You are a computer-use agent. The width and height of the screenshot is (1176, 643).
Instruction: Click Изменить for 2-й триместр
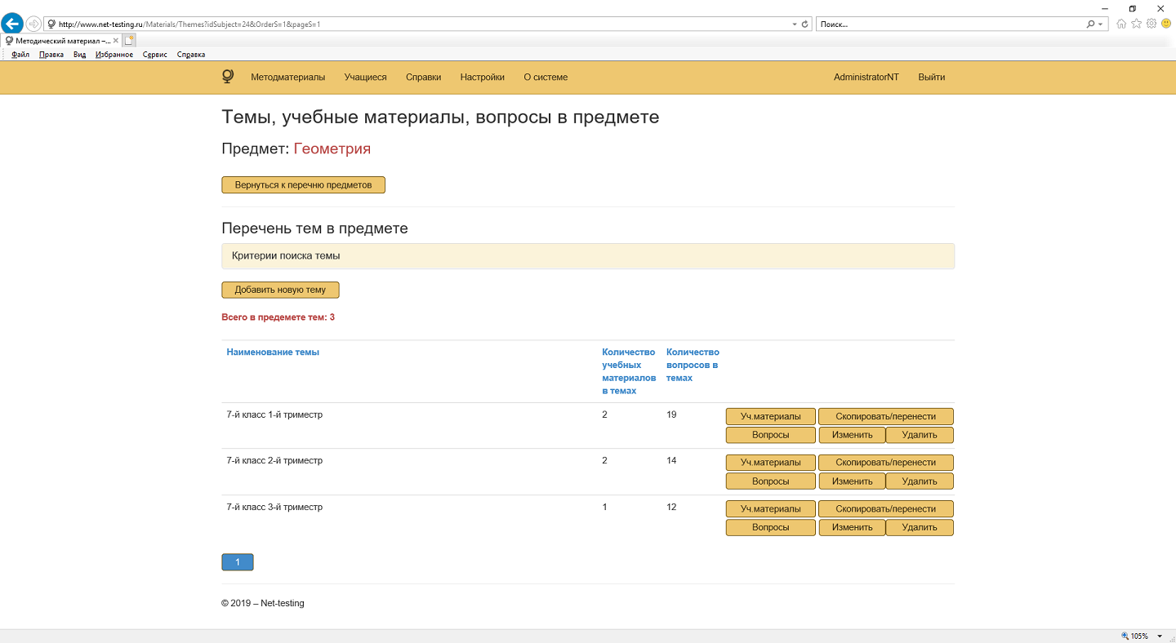pyautogui.click(x=853, y=481)
